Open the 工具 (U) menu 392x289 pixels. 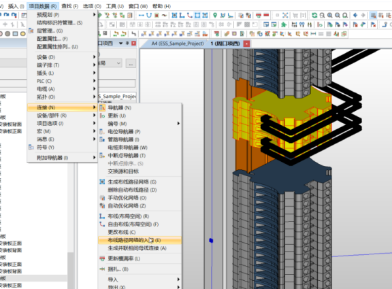tap(115, 6)
